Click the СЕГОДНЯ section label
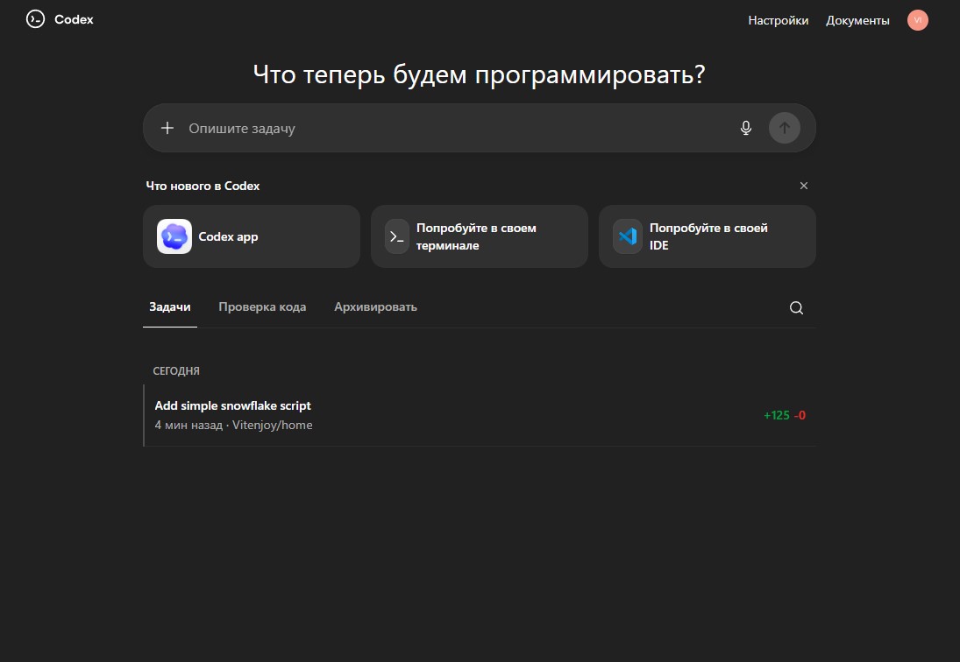Viewport: 960px width, 662px height. point(176,371)
